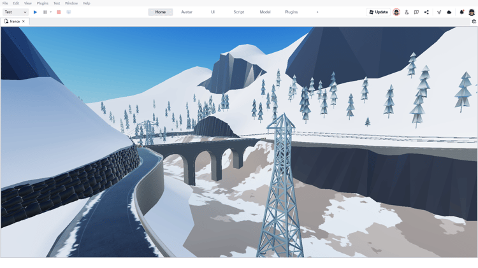This screenshot has height=268, width=478.
Task: Switch to the UI ribbon tab
Action: (213, 12)
